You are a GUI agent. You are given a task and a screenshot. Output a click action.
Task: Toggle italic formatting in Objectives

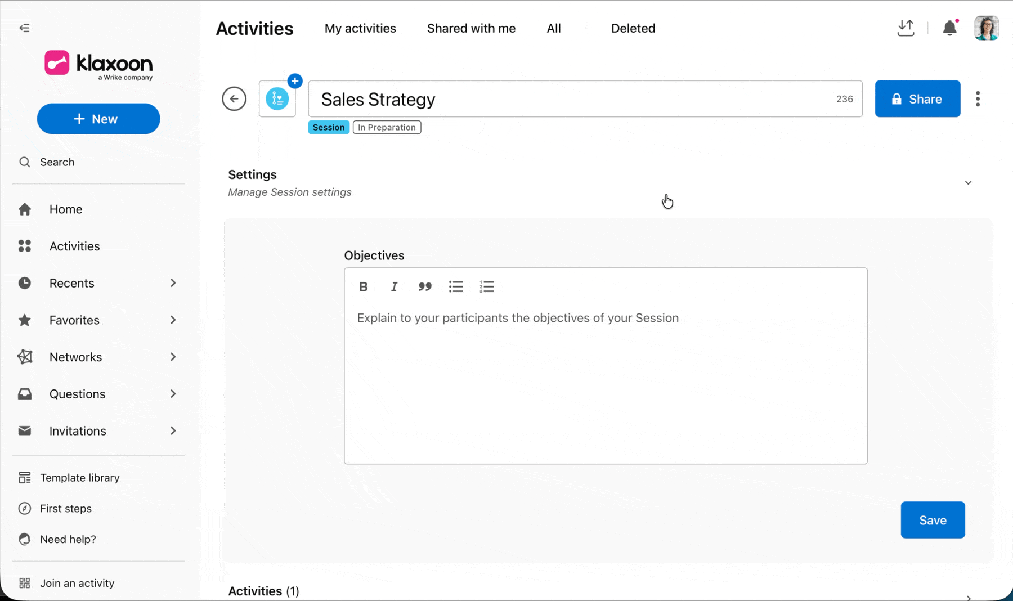pyautogui.click(x=394, y=287)
